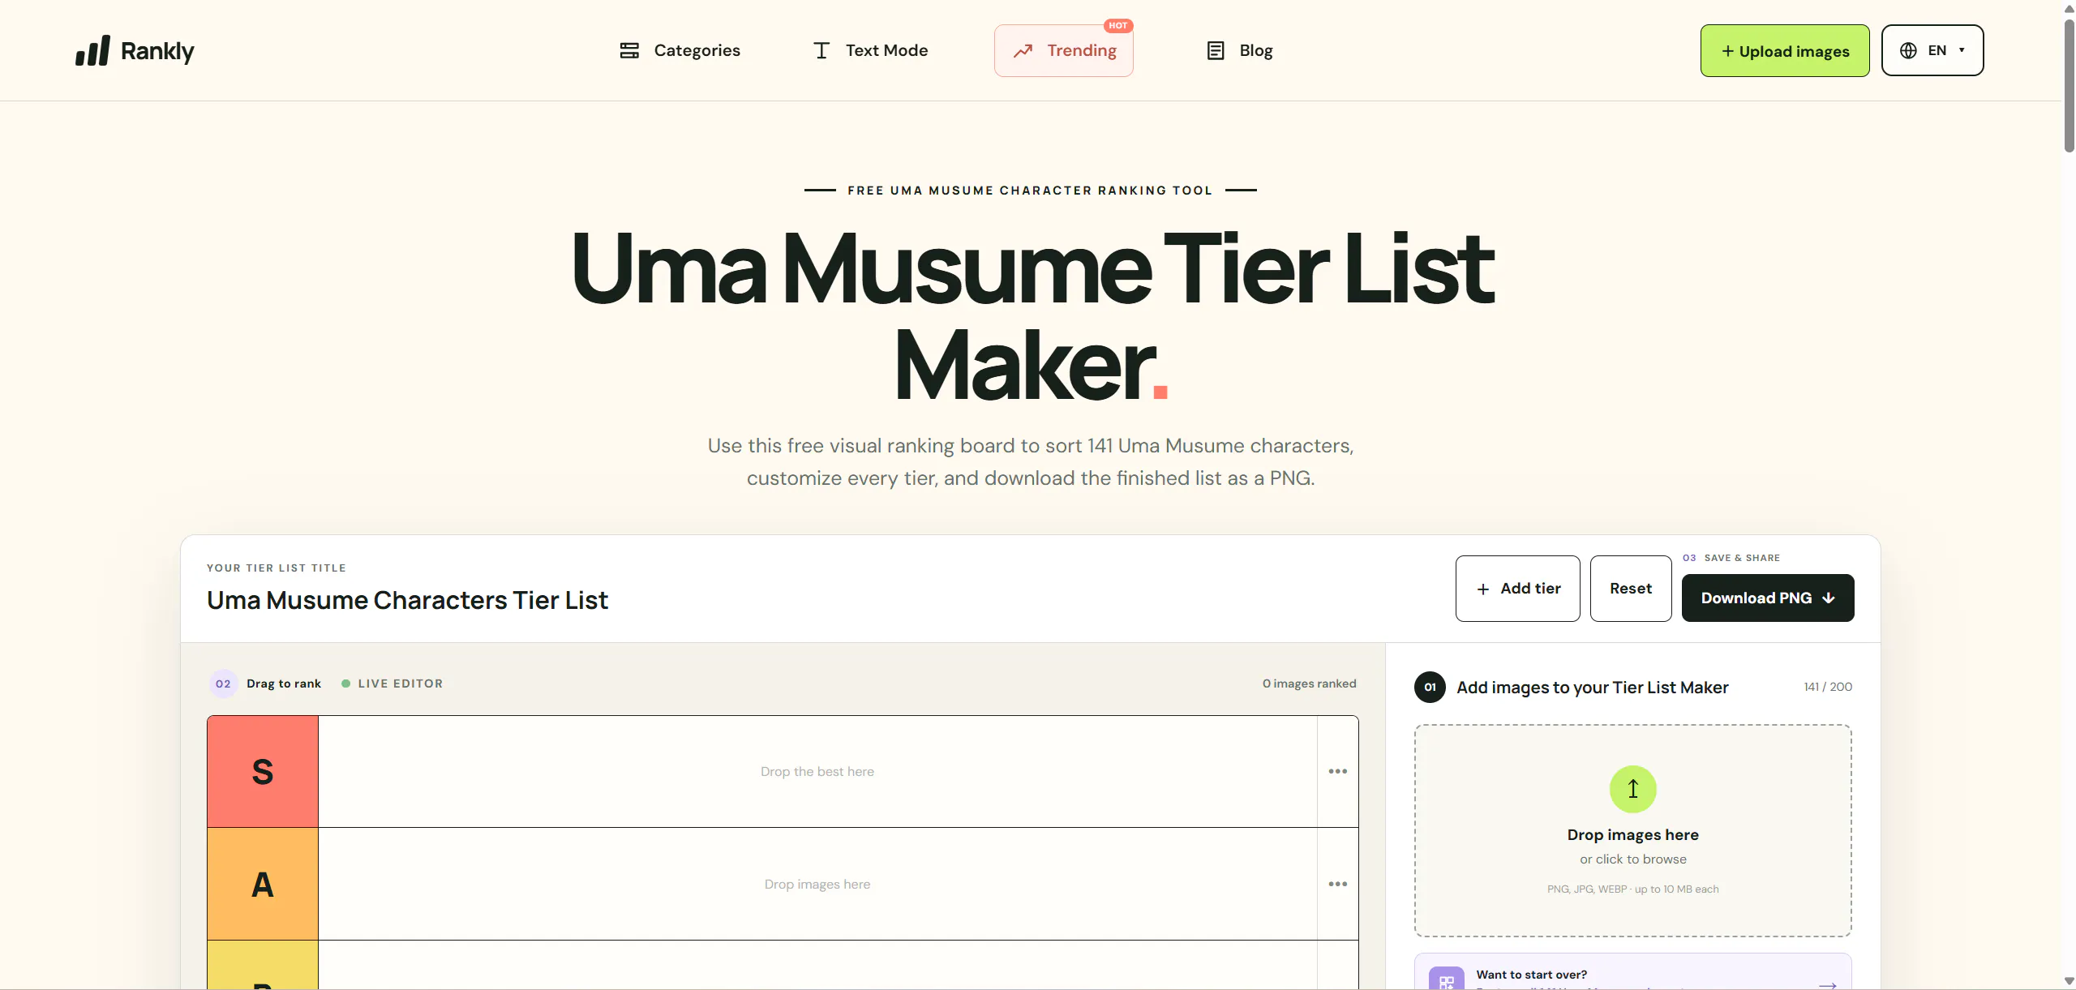Click the S tier color label
2076x990 pixels.
263,772
